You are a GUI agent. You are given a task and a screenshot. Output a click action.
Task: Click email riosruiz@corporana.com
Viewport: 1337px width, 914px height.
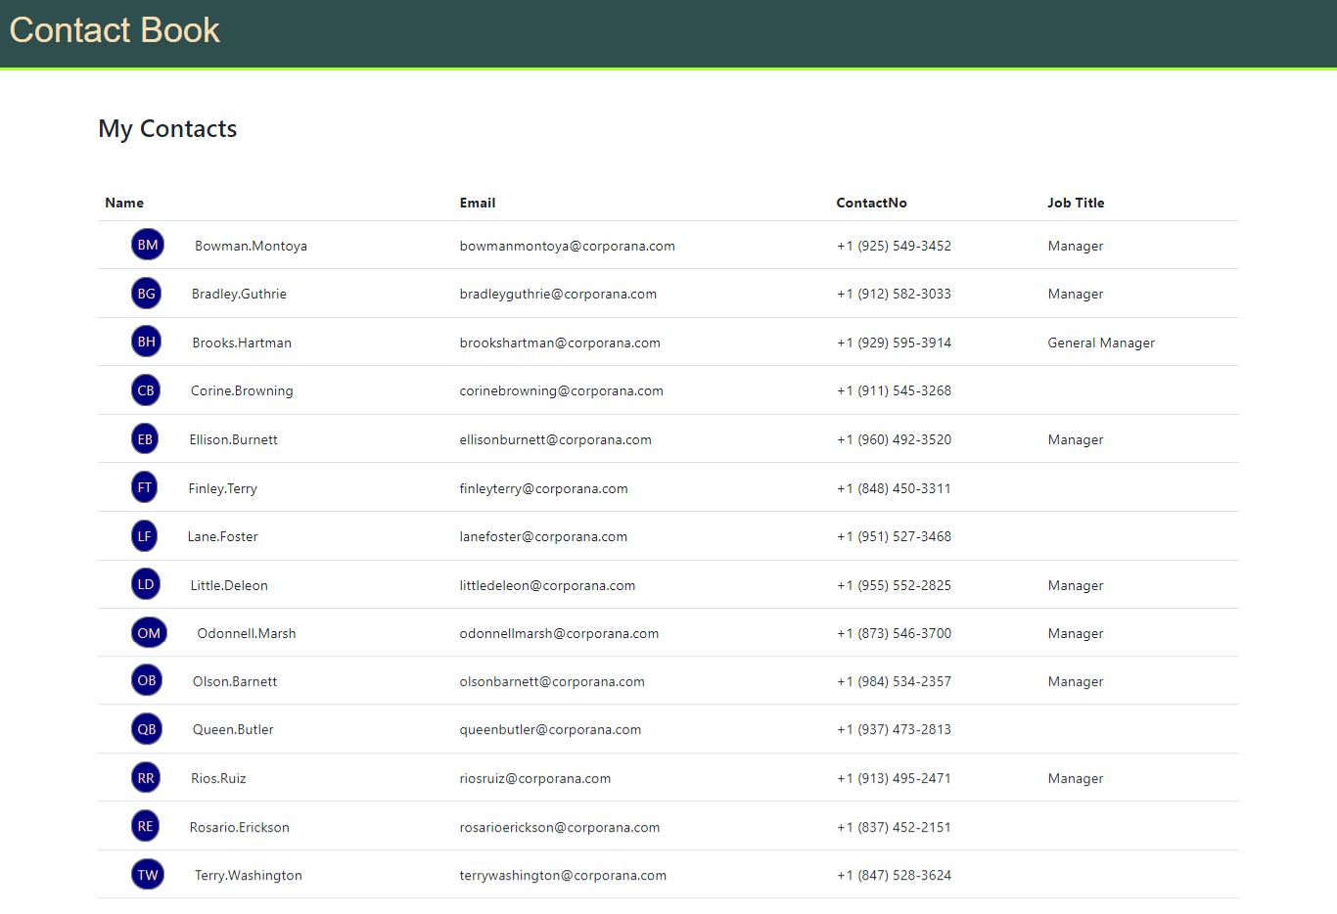click(x=534, y=778)
